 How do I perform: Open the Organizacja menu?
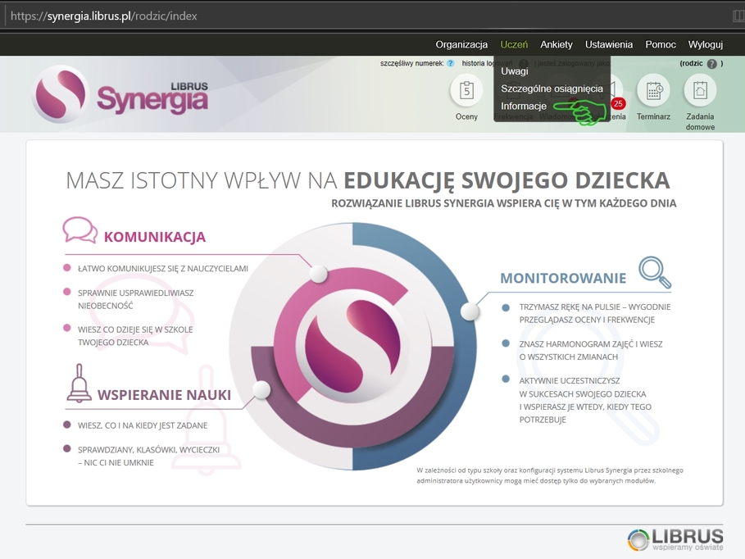(461, 44)
